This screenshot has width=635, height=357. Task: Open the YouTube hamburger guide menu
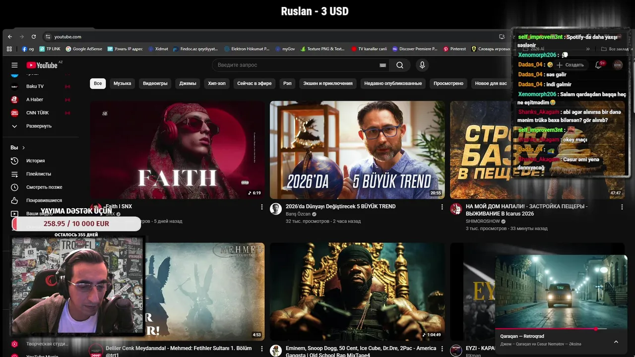pyautogui.click(x=14, y=65)
